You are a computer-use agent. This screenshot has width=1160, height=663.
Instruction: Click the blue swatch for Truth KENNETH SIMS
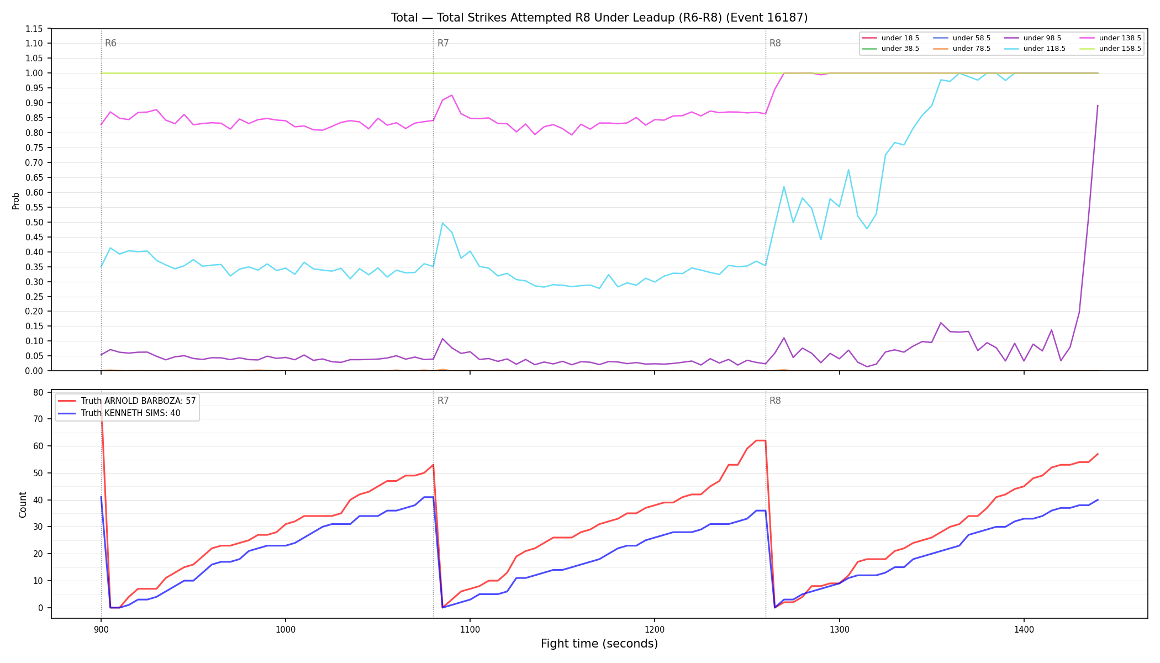tap(67, 413)
